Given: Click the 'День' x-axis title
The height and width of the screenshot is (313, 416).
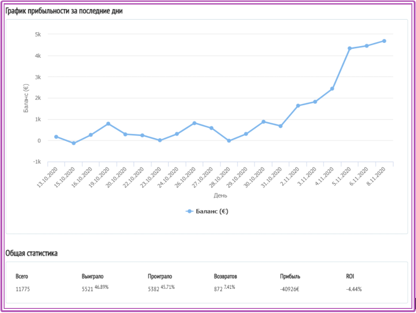Looking at the screenshot, I should (x=221, y=196).
